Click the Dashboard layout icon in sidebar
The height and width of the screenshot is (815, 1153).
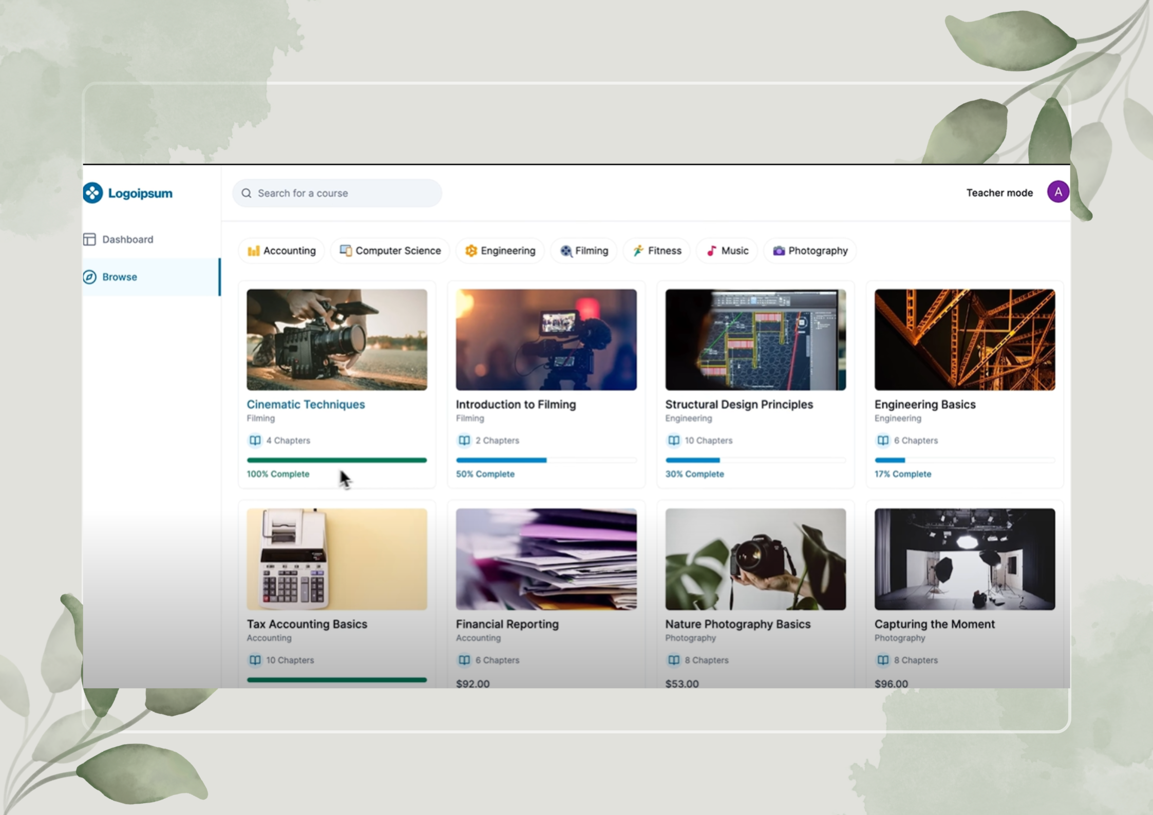(x=89, y=239)
